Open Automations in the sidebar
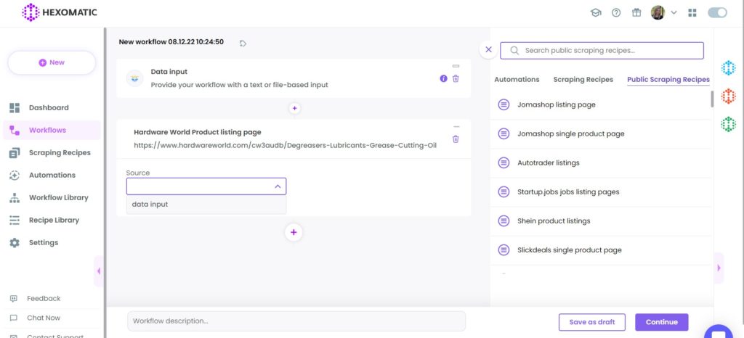The image size is (744, 338). click(52, 175)
